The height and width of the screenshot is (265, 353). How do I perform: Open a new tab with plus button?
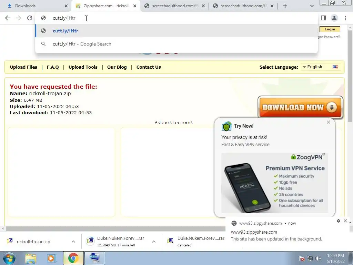285,6
